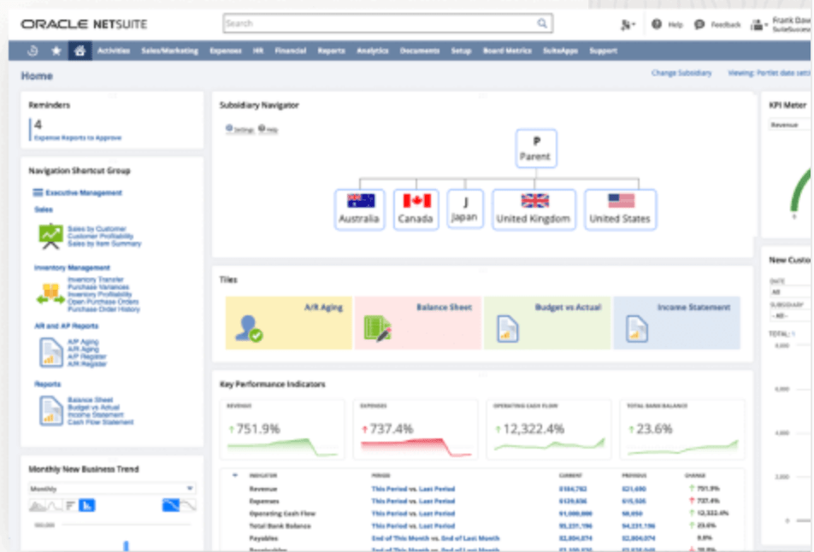Screen dimensions: 814x552
Task: Select the United Kingdom flag node
Action: pos(534,209)
